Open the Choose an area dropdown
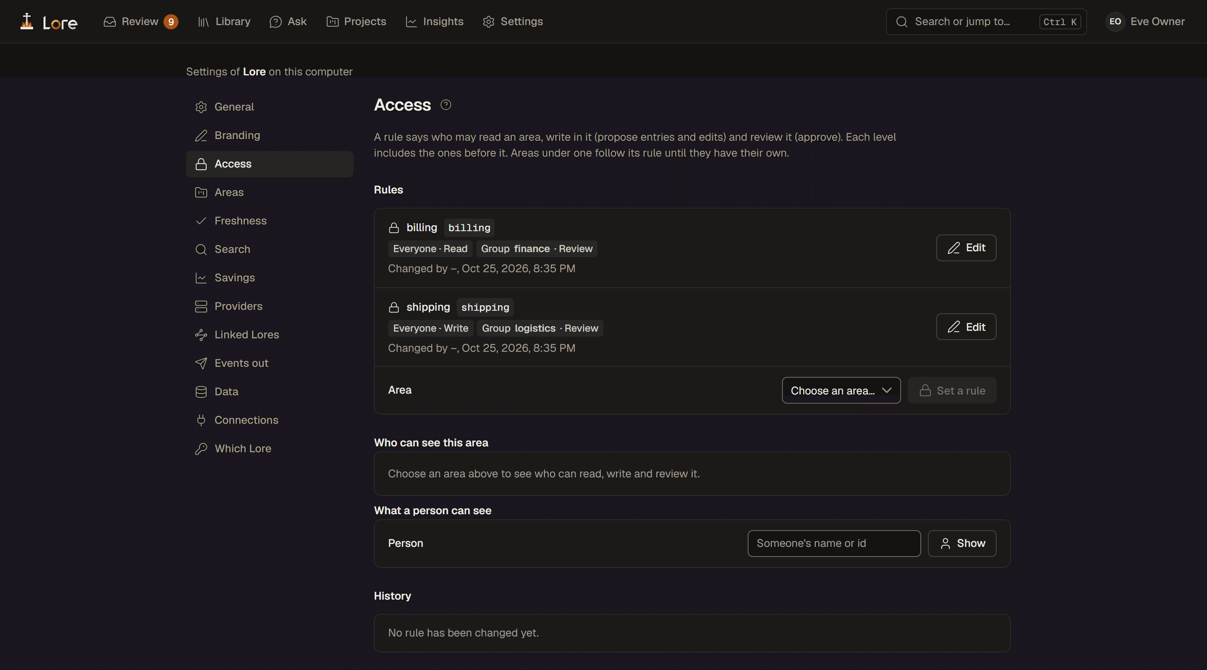 [x=841, y=390]
